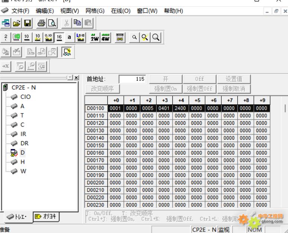Screen dimensions: 288x233
Task: Select 2W double word display
Action: 95,38
